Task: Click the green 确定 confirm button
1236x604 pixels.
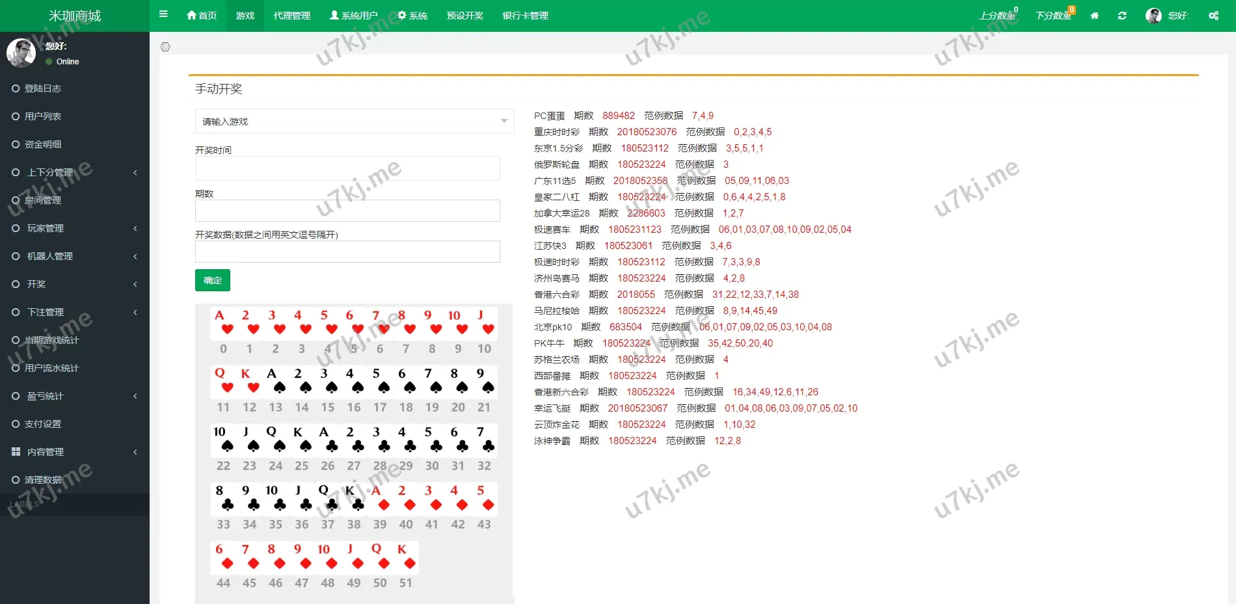Action: pyautogui.click(x=212, y=280)
